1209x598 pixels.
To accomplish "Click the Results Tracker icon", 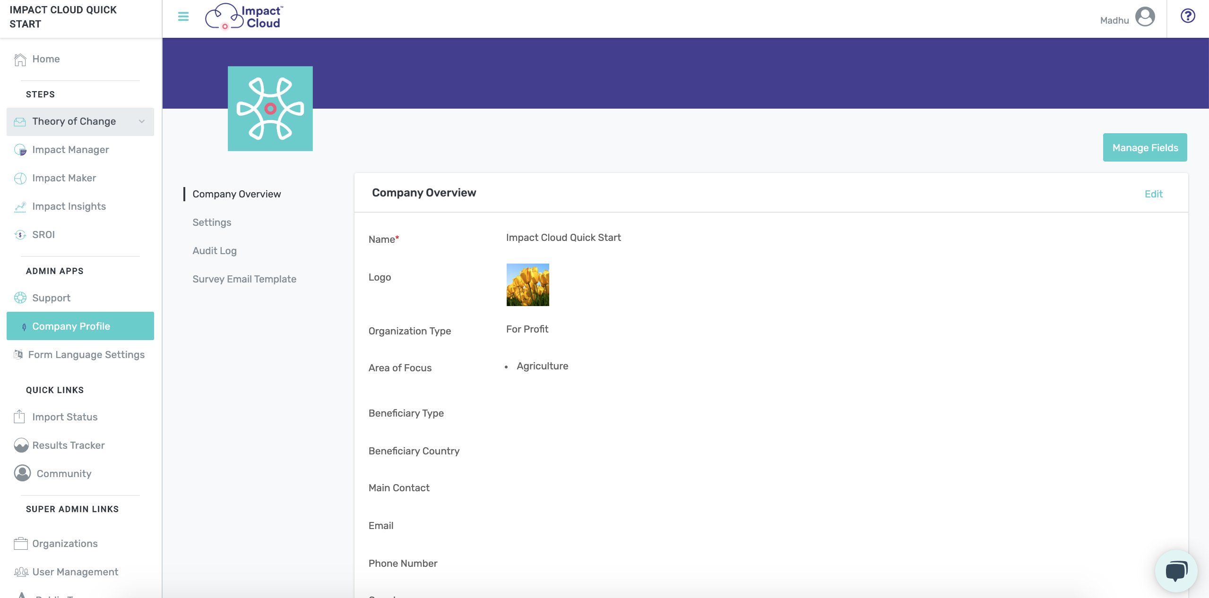I will (21, 445).
